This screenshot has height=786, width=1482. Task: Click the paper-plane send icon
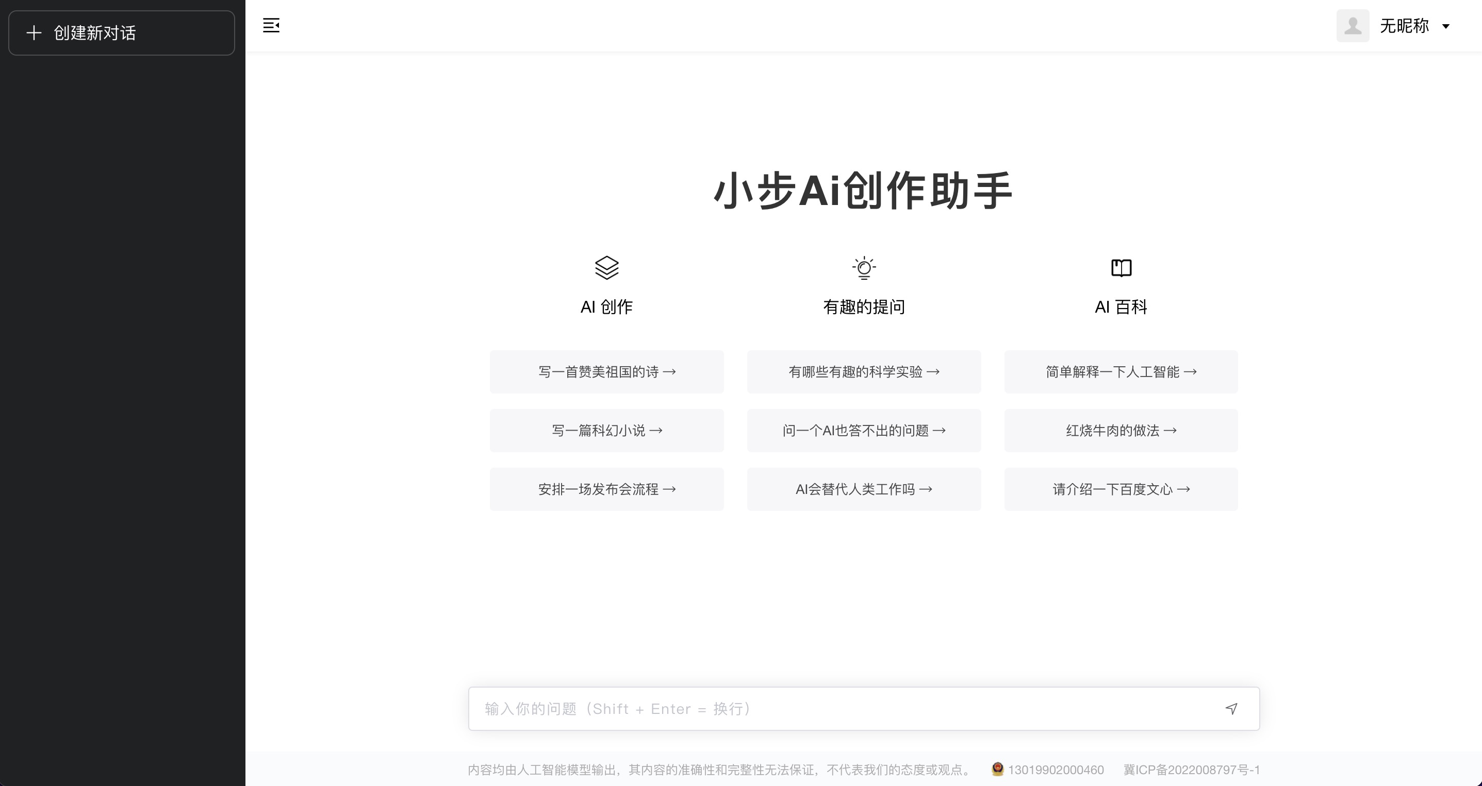click(x=1231, y=708)
